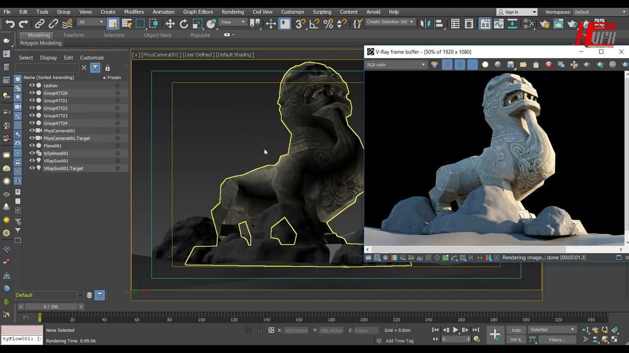Viewport: 629px width, 353px height.
Task: Switch to the Freeform ribbon tab
Action: tap(74, 35)
